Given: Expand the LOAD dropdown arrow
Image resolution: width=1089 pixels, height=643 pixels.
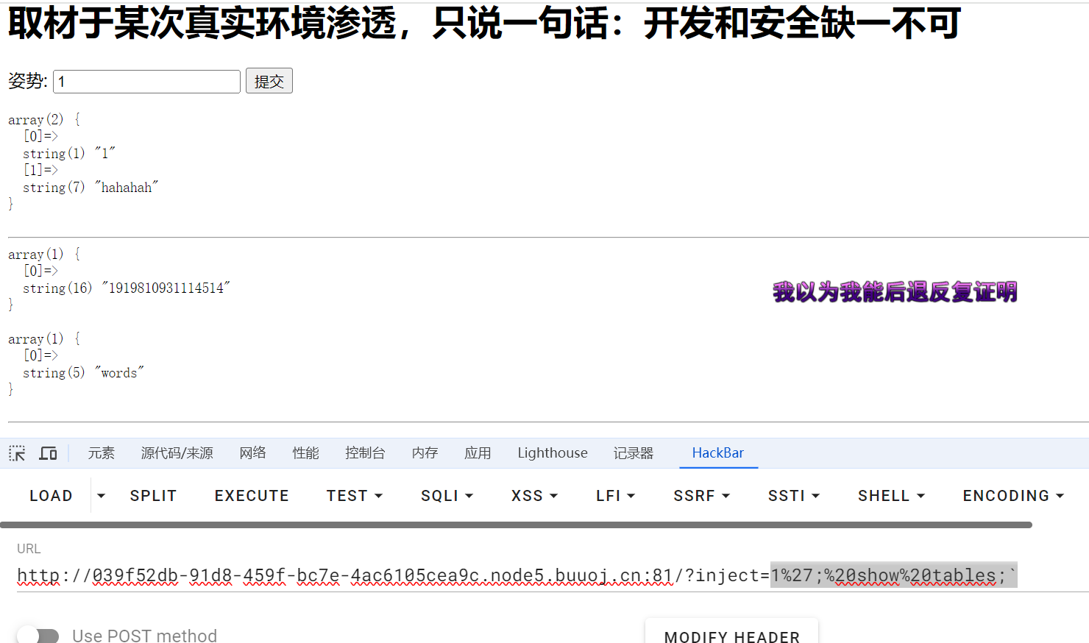Looking at the screenshot, I should [x=102, y=496].
